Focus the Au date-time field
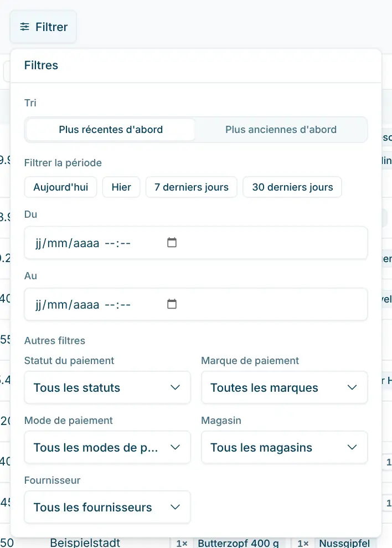The height and width of the screenshot is (548, 392). (x=196, y=304)
